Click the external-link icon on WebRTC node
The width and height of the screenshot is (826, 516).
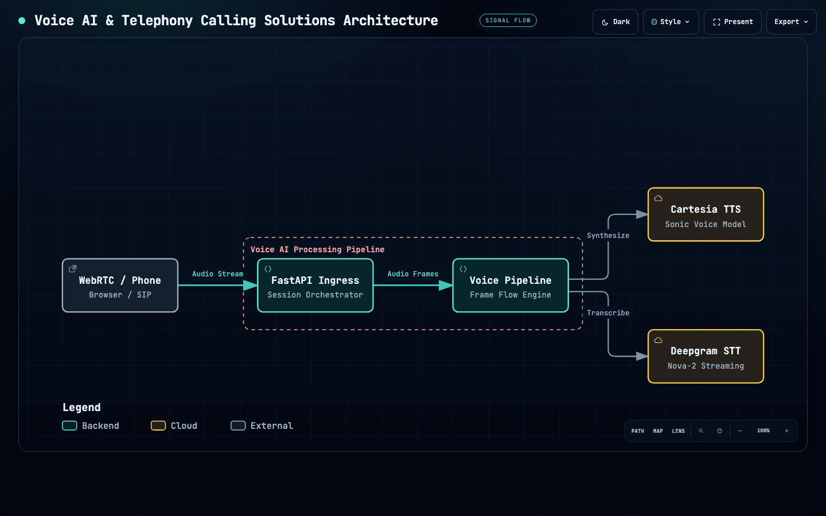tap(73, 269)
